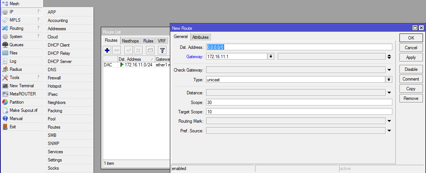This screenshot has width=426, height=173.
Task: Click the blue plus add route icon
Action: click(107, 50)
